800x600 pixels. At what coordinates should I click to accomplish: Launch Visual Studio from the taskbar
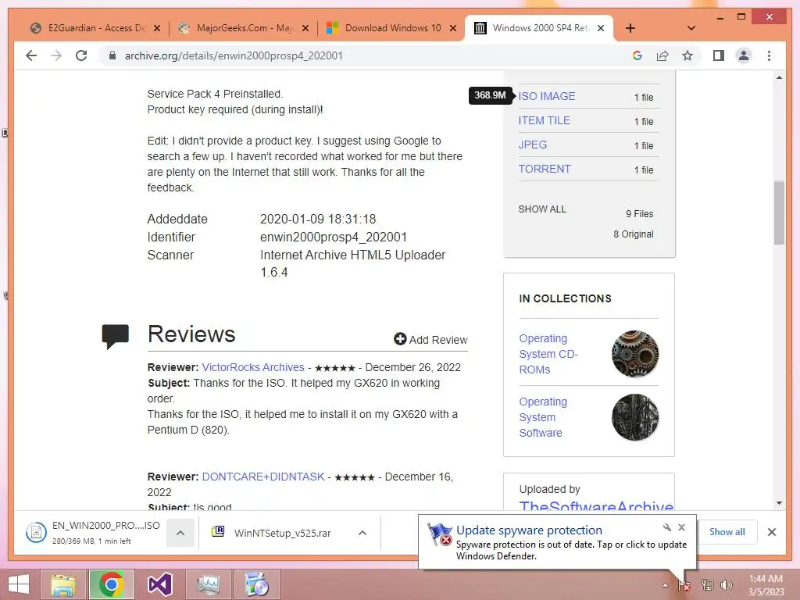point(159,584)
